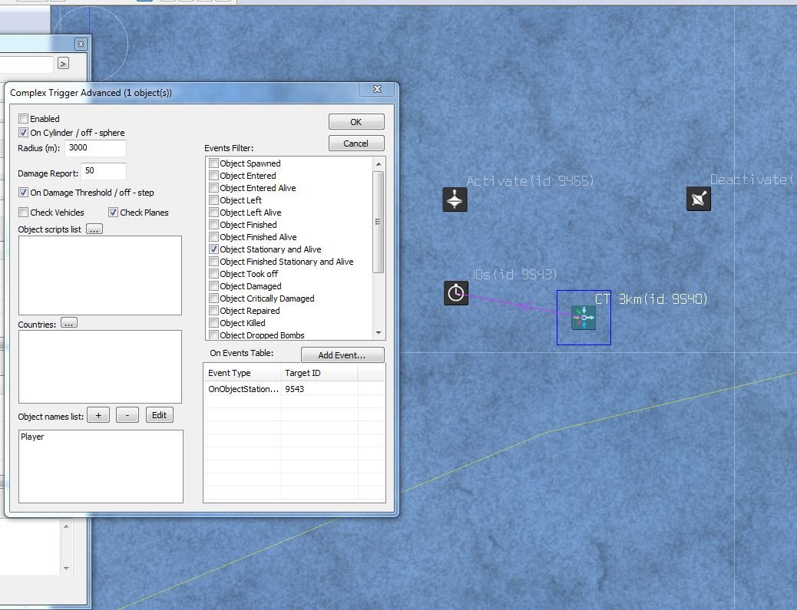The image size is (797, 610).
Task: Select the Activate node icon on map
Action: coord(455,199)
